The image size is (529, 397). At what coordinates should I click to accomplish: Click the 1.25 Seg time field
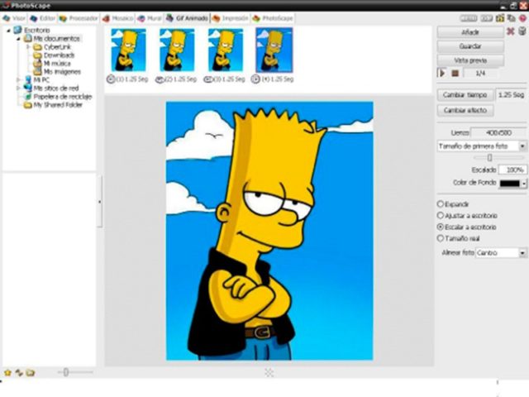coord(511,95)
